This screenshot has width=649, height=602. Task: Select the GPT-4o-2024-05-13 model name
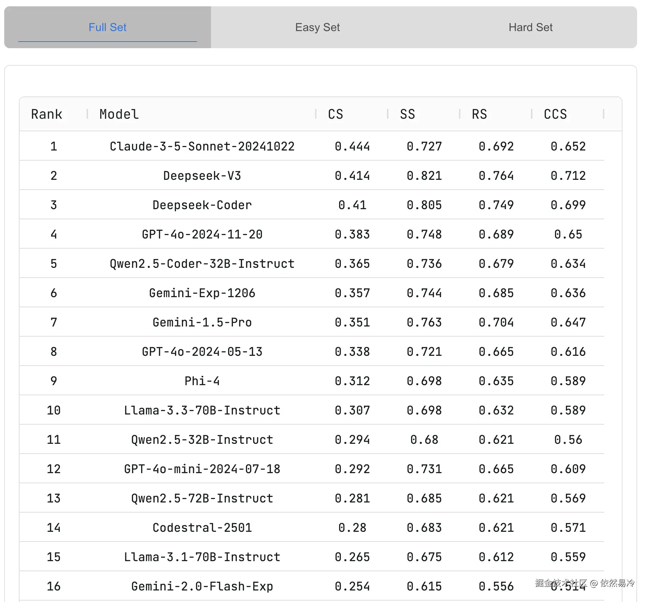(x=202, y=352)
